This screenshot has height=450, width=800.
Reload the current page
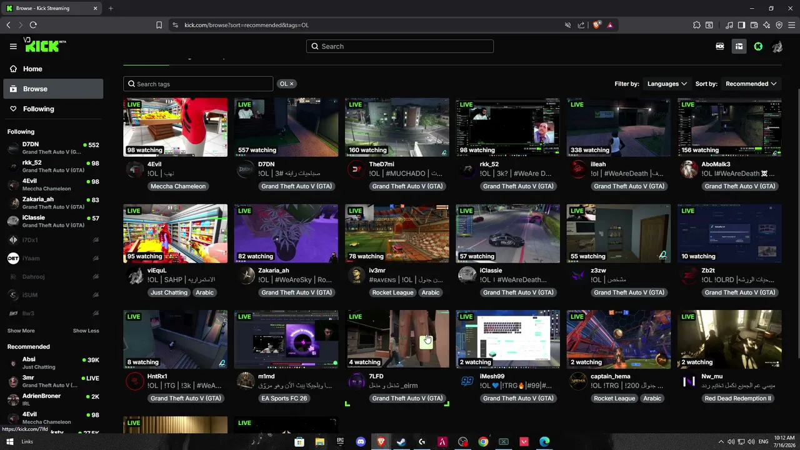[33, 25]
